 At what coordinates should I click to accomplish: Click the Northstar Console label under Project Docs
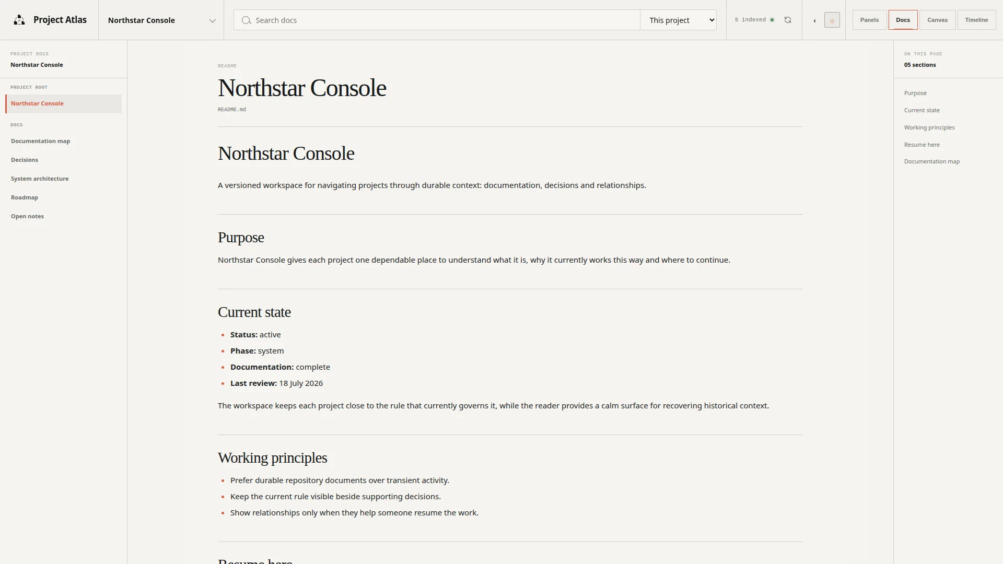point(37,65)
